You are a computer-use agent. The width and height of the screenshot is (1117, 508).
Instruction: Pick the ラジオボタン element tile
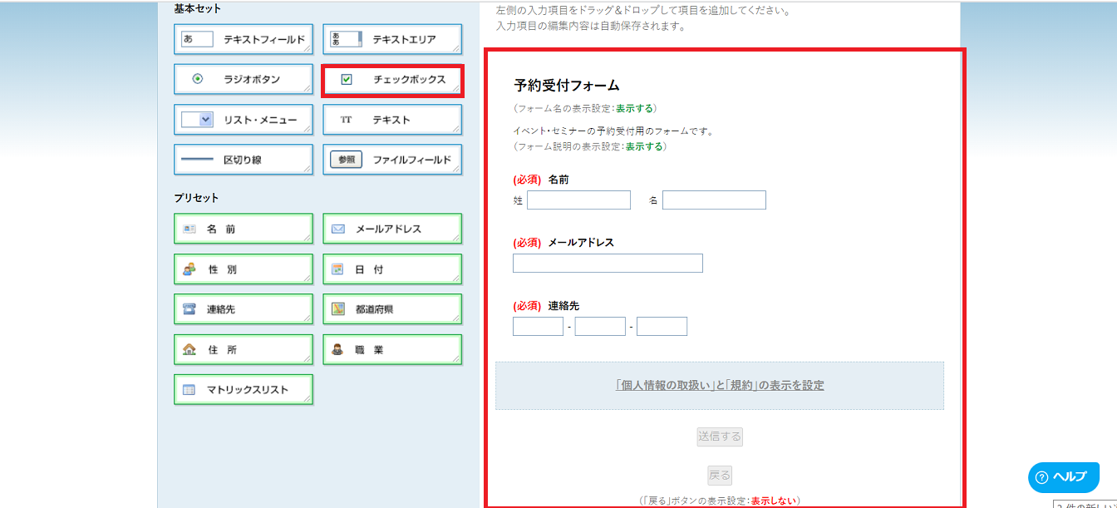[244, 80]
